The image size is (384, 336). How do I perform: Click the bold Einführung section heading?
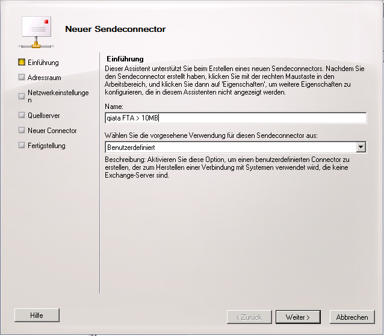(x=125, y=59)
